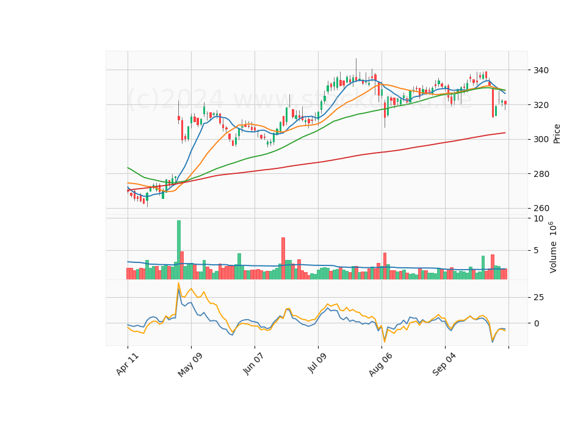Click the 'Jul 09' date axis label

[x=317, y=362]
